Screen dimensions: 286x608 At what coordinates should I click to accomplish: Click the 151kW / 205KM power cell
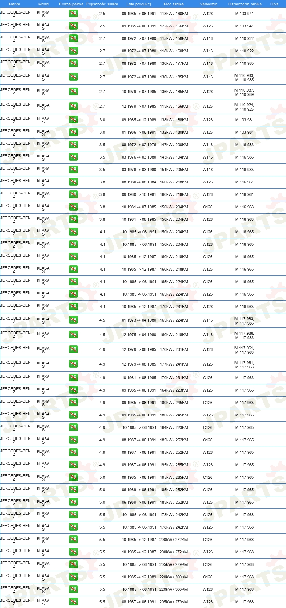coord(174,170)
